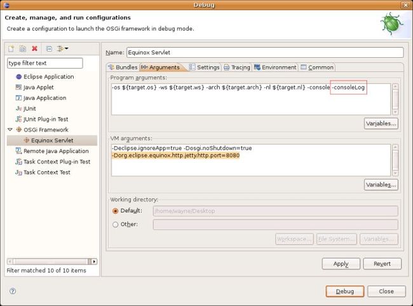
Task: Open the Settings tab
Action: [x=205, y=67]
